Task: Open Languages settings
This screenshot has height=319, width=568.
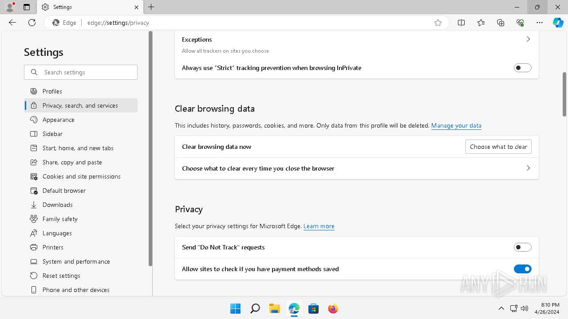Action: 81,233
